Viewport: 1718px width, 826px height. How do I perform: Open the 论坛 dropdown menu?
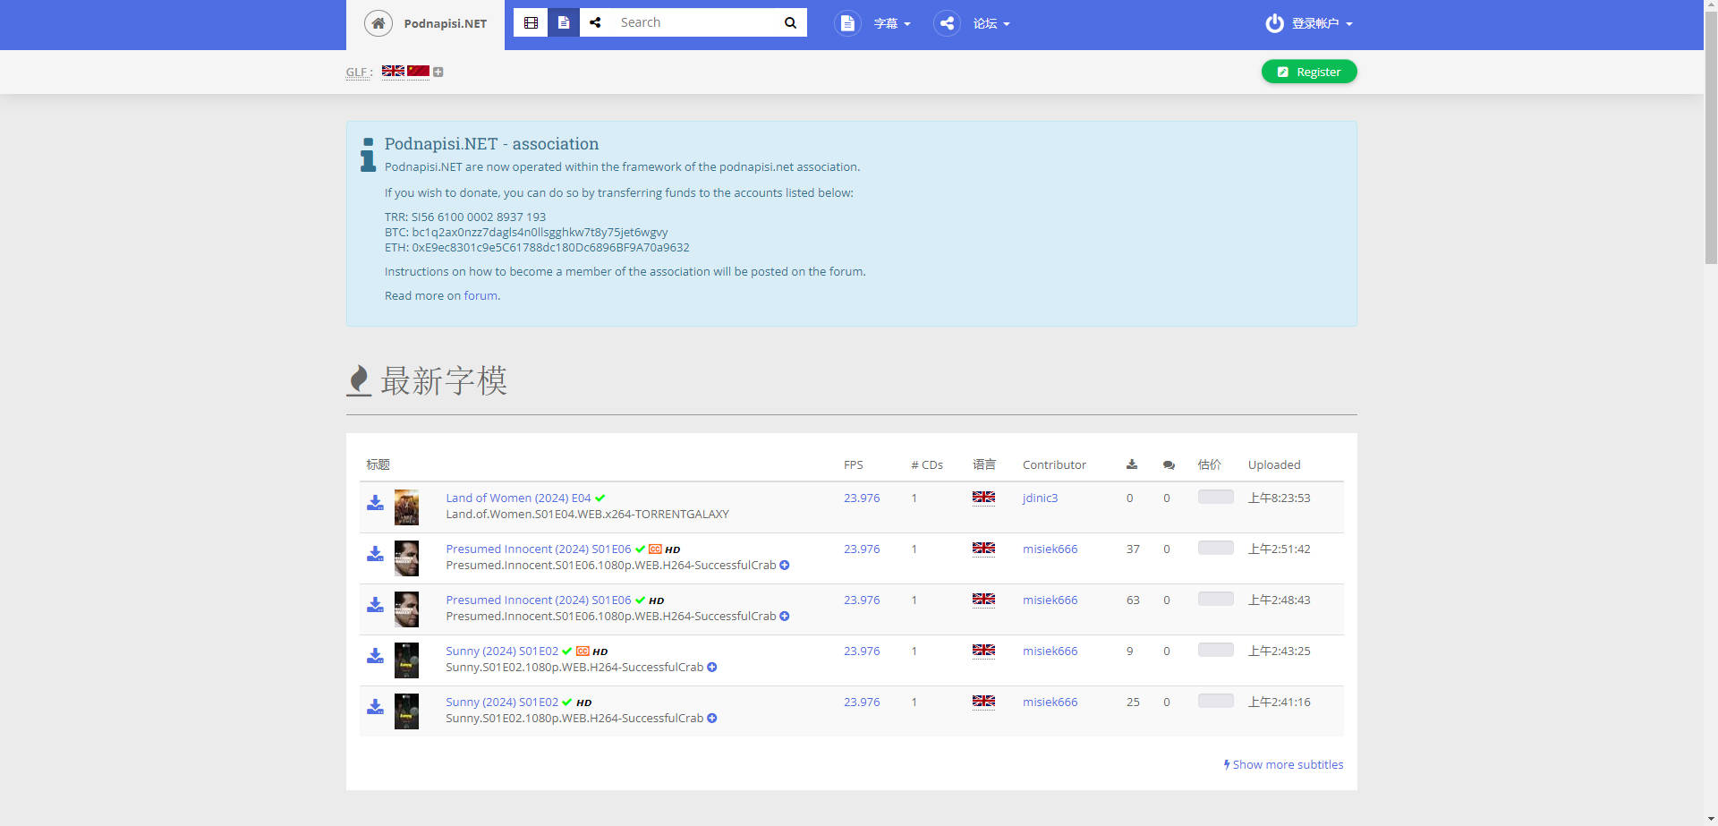click(x=991, y=23)
